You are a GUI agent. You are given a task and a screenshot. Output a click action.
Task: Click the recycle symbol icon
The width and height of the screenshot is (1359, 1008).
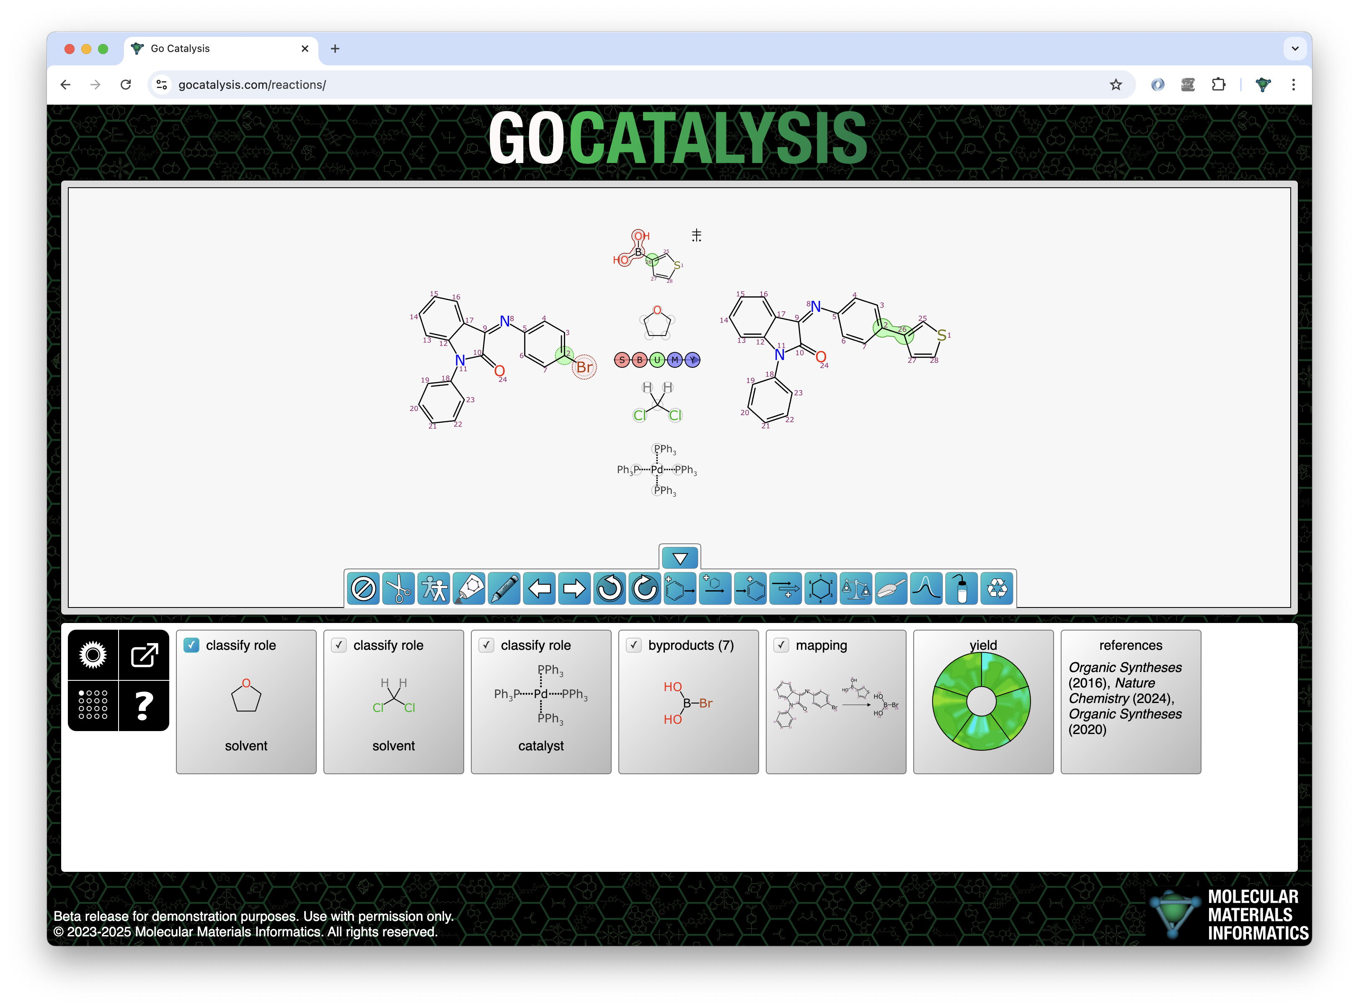pyautogui.click(x=997, y=589)
